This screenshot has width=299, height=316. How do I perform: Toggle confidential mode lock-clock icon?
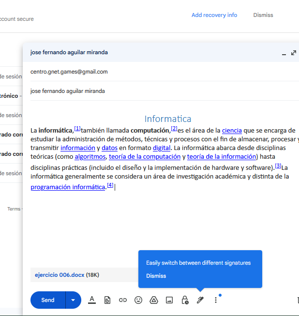pos(185,300)
